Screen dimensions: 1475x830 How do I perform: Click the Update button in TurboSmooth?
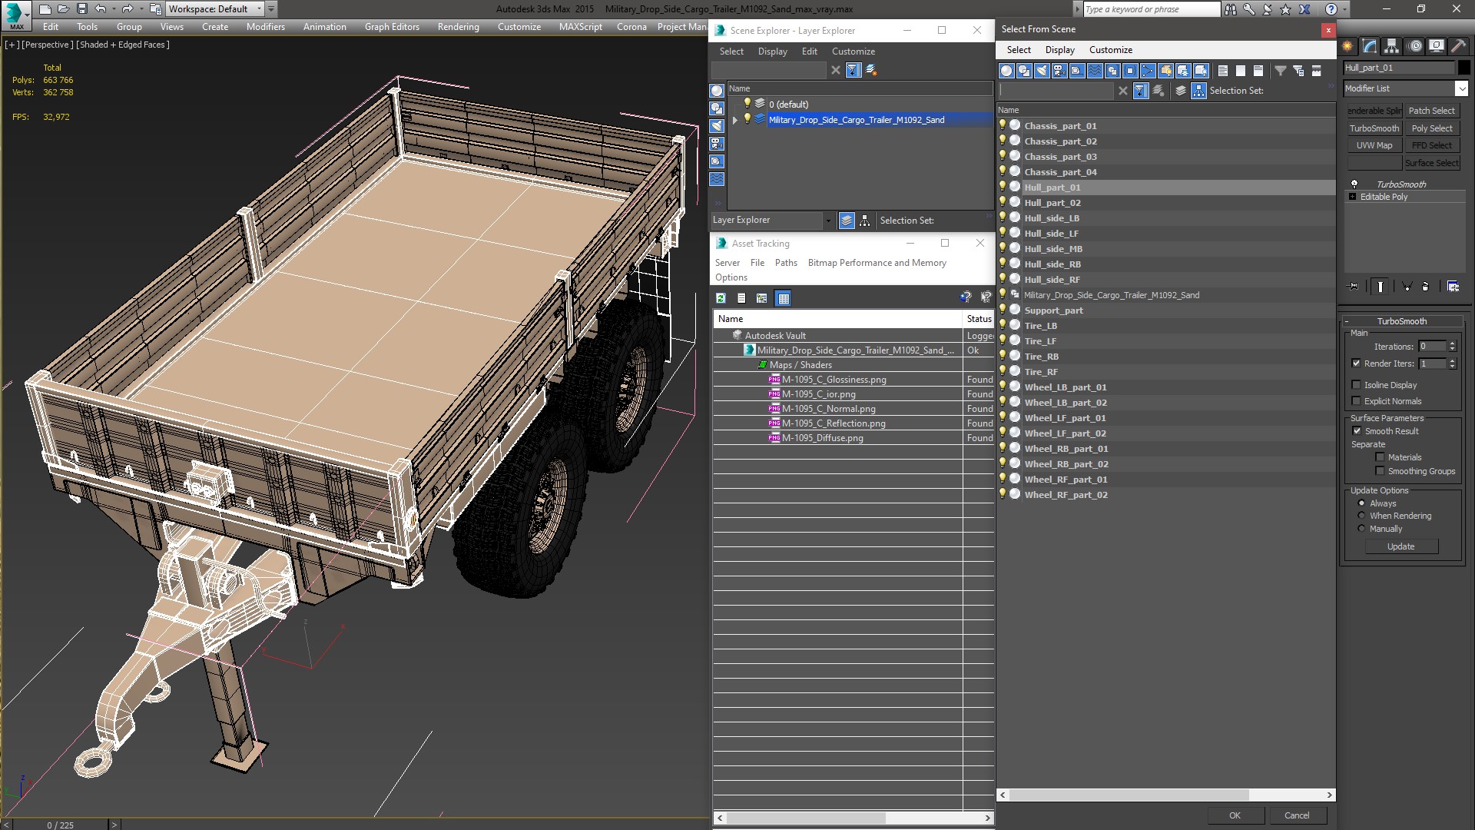pyautogui.click(x=1400, y=546)
